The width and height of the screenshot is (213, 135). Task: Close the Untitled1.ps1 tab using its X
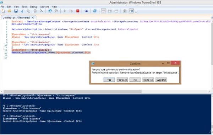point(33,17)
